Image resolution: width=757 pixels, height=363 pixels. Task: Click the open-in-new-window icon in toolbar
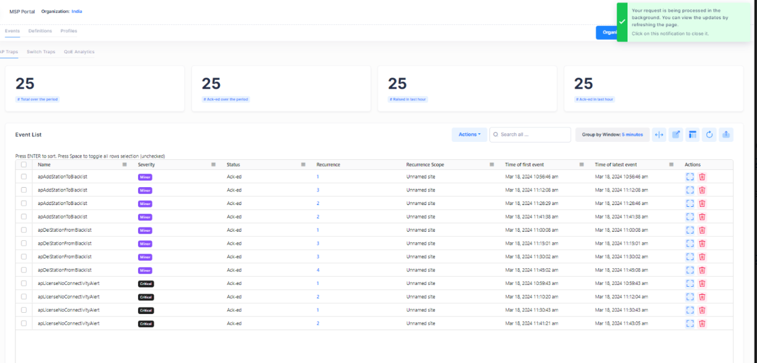pos(676,134)
